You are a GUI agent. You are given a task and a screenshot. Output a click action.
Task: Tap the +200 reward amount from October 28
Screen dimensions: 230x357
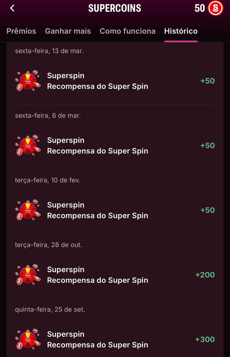point(205,275)
